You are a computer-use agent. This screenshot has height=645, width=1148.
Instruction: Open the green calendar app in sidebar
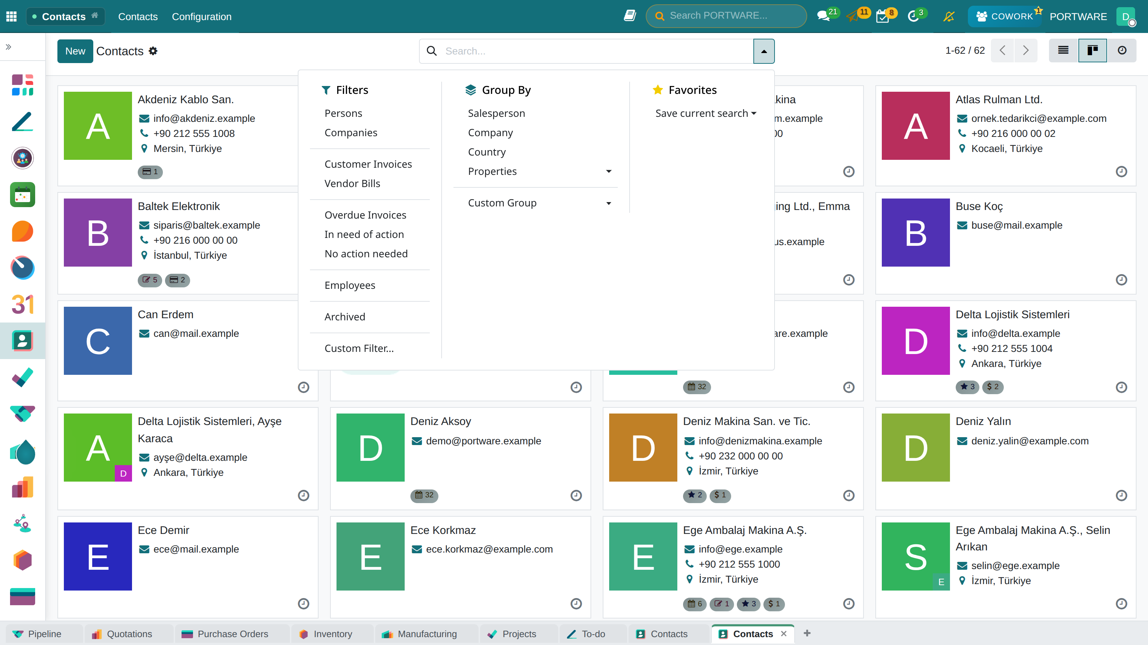pyautogui.click(x=22, y=195)
